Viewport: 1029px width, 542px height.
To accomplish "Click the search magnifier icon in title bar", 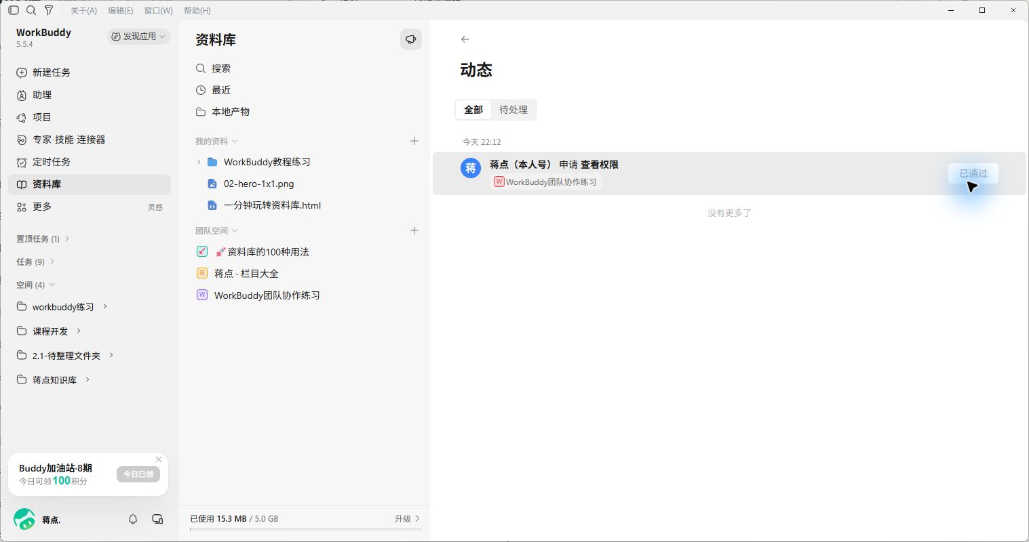I will pyautogui.click(x=31, y=10).
